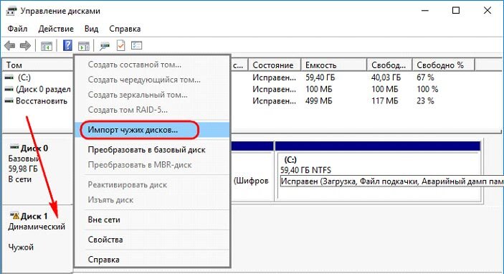Click disabled Создать том RAID-5... entry

(152, 110)
